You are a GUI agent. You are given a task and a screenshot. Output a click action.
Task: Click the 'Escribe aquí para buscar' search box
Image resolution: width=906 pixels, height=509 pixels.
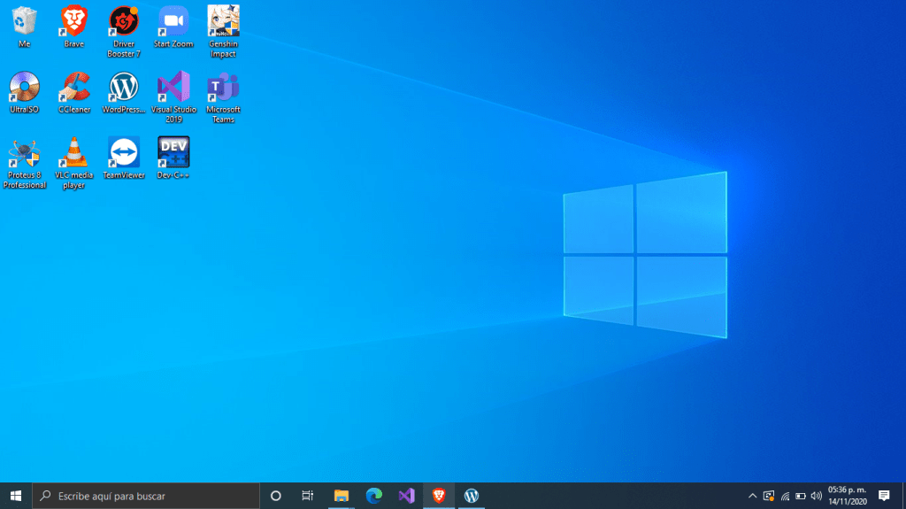coord(146,496)
